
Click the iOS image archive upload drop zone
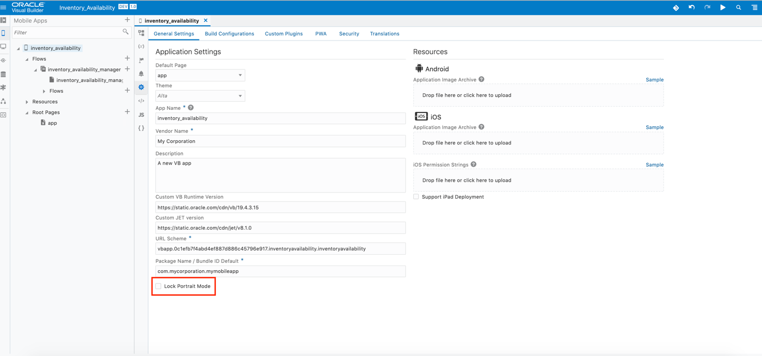[x=539, y=143]
